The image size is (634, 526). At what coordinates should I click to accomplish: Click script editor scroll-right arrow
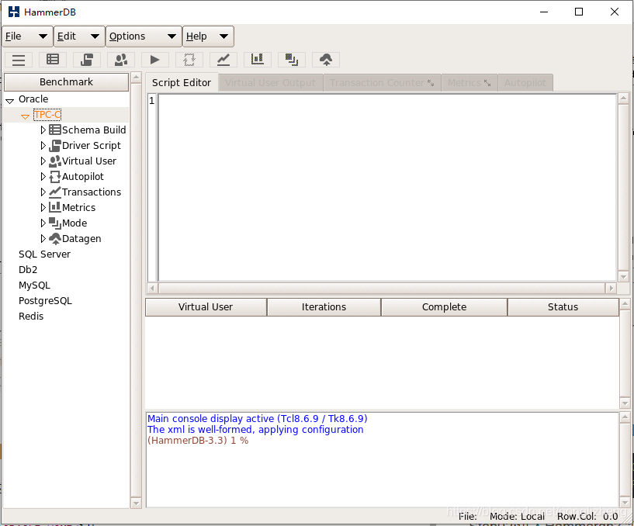611,289
